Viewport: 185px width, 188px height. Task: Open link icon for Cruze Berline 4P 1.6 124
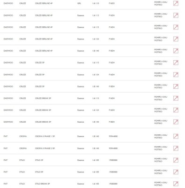coord(176,39)
